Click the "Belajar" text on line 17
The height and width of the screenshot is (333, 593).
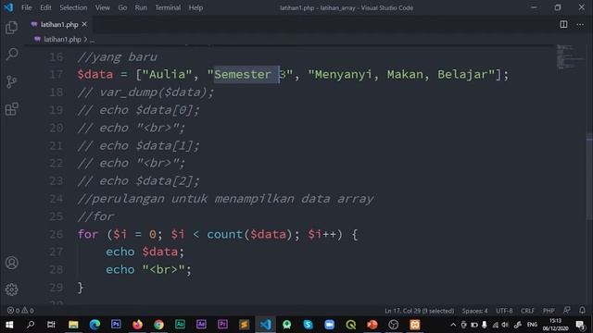click(x=462, y=74)
